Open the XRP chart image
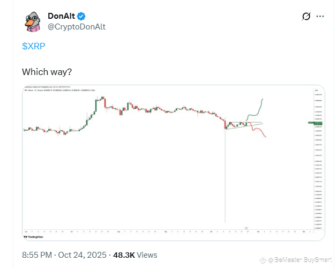 [x=174, y=163]
